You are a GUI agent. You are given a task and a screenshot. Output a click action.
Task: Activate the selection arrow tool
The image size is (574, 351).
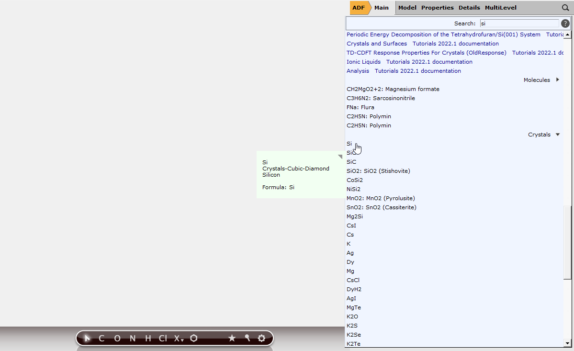[x=87, y=338]
